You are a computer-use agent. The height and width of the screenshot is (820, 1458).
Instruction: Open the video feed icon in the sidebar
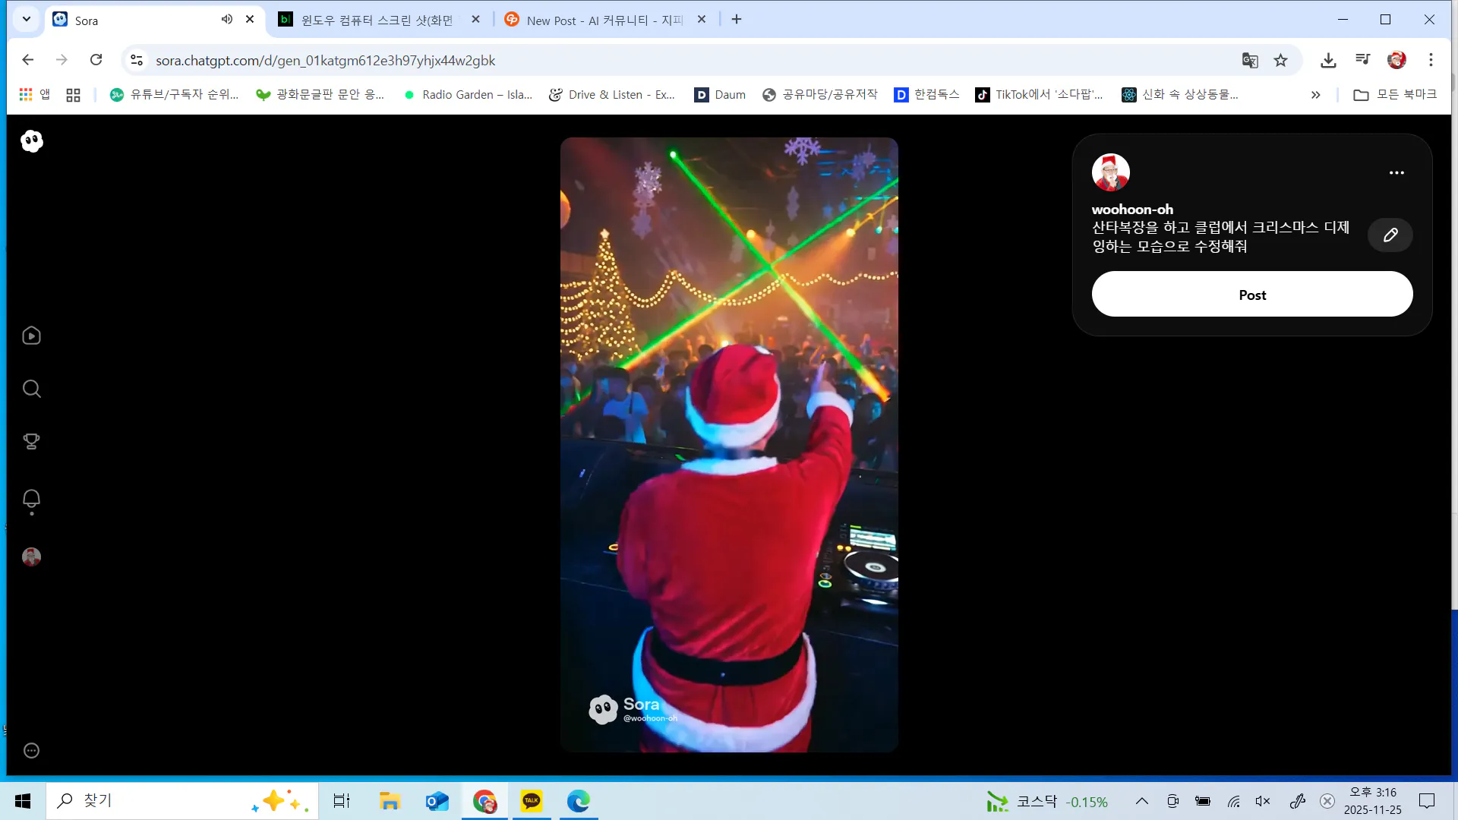(x=31, y=336)
